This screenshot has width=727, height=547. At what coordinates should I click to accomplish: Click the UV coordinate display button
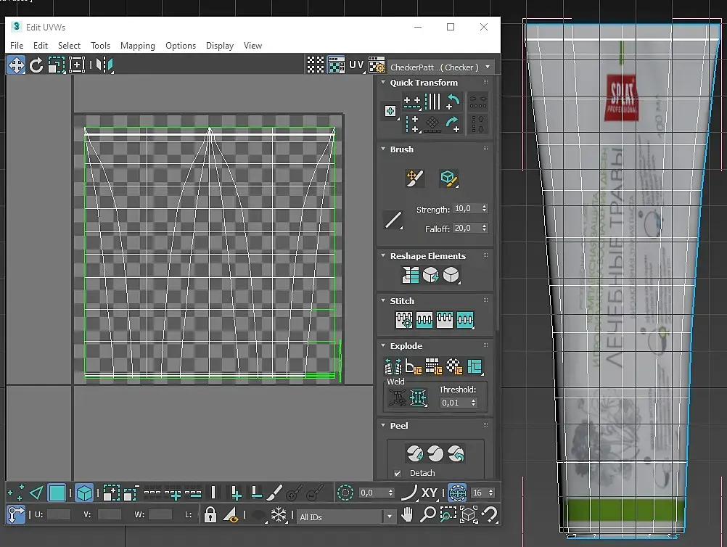[x=356, y=65]
